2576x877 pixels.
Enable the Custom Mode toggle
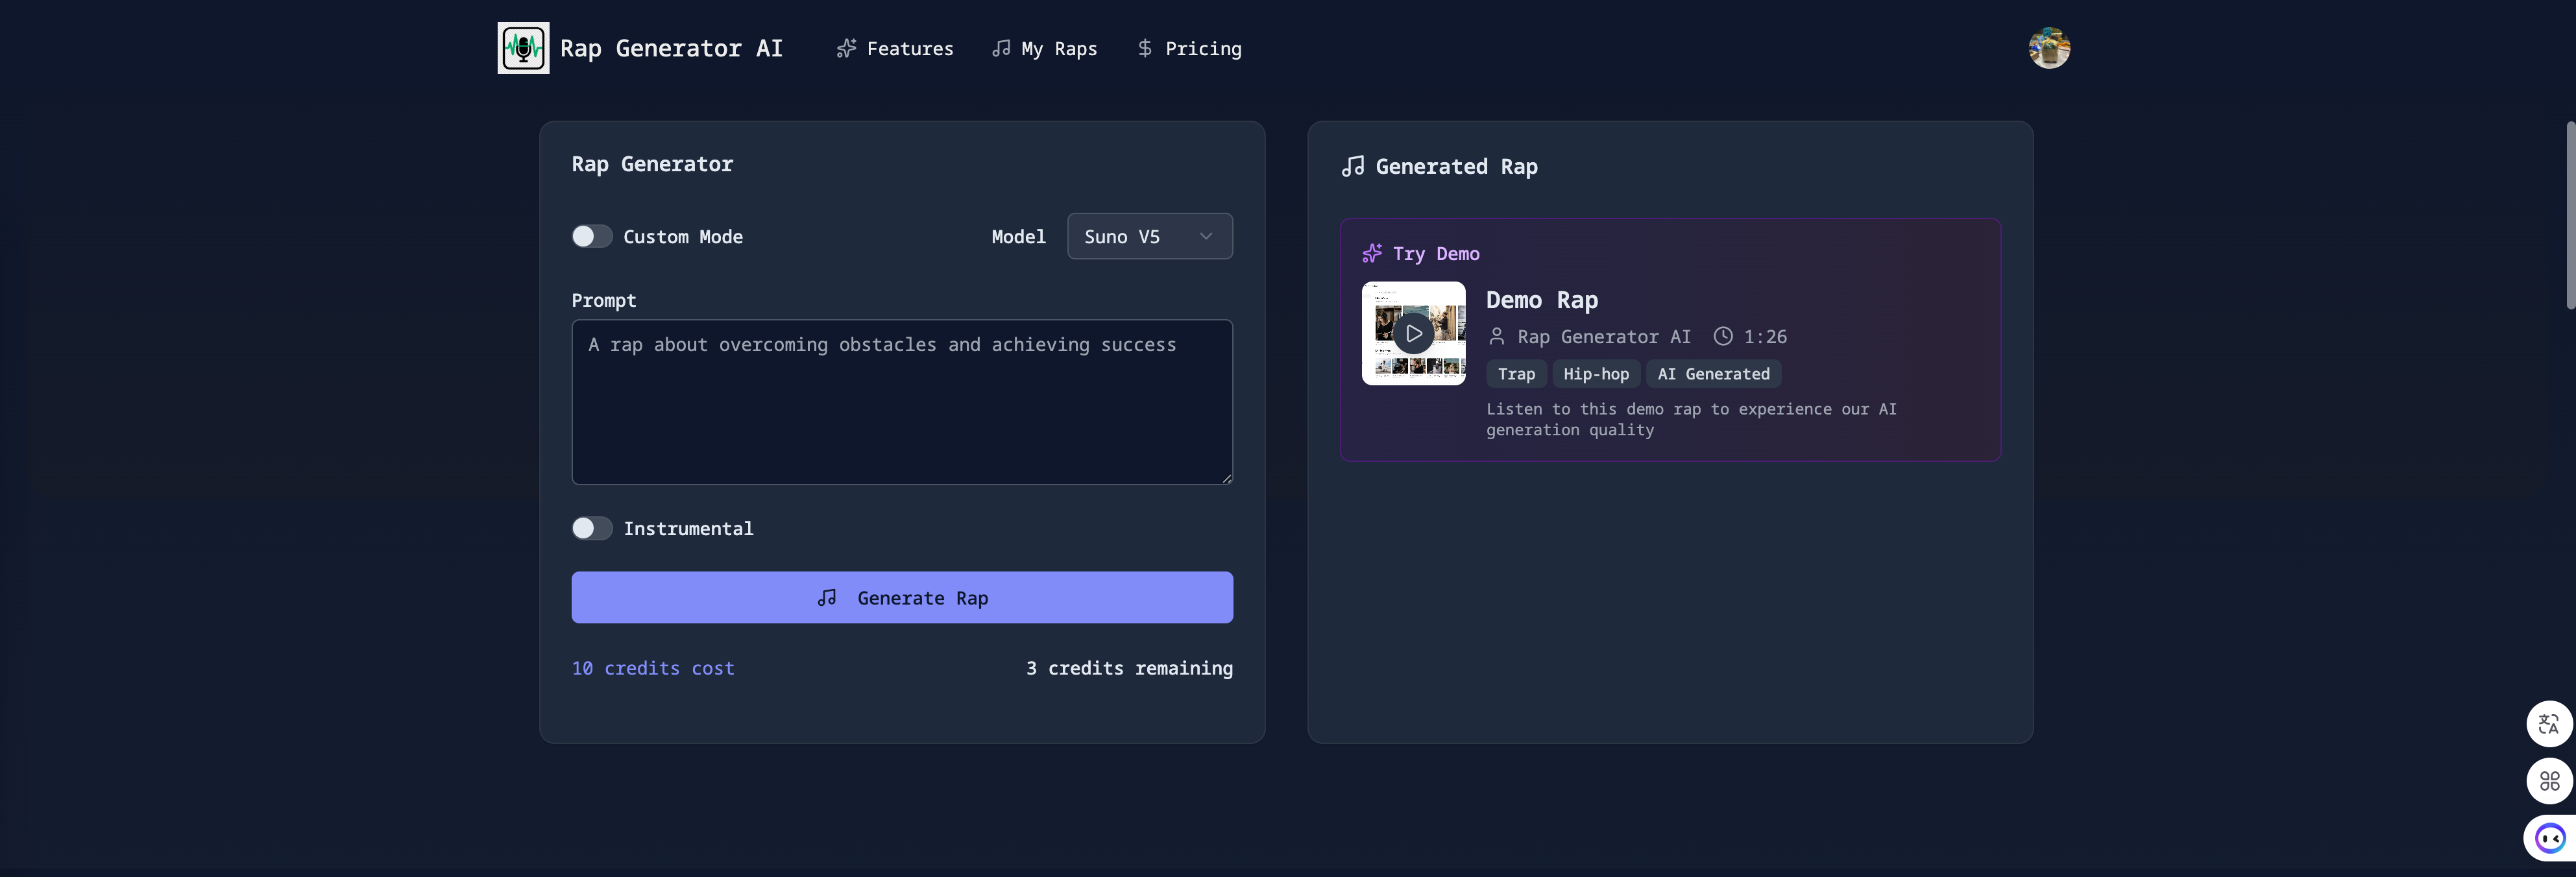click(x=591, y=237)
